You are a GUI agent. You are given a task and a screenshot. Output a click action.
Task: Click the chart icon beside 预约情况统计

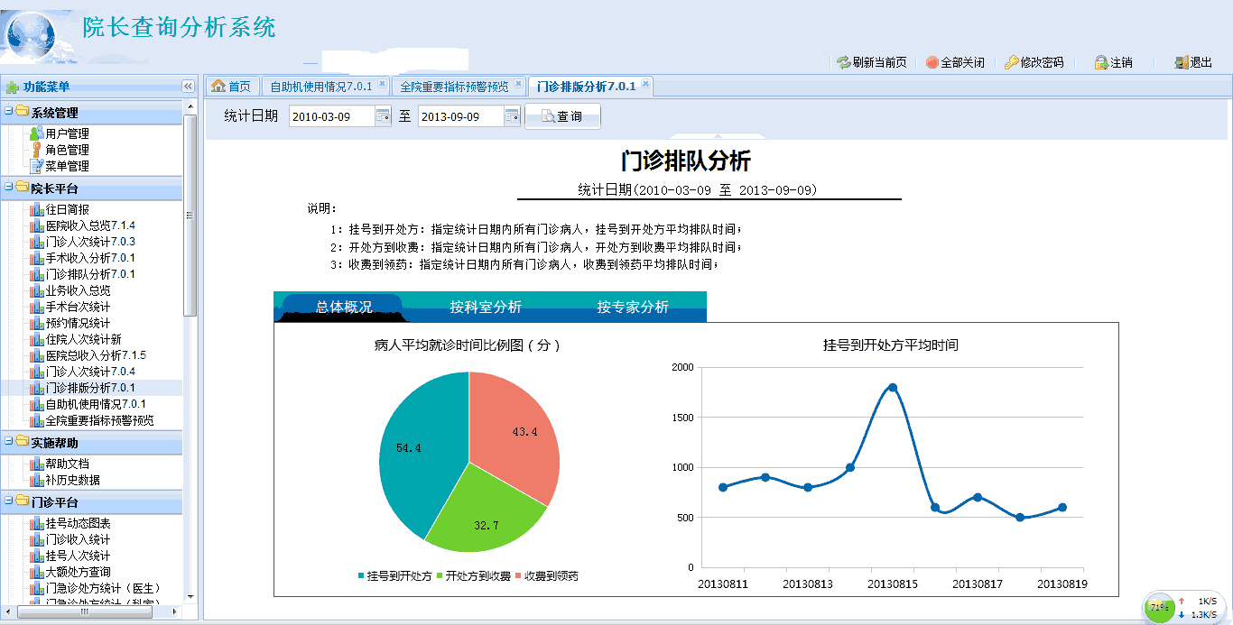pos(36,323)
